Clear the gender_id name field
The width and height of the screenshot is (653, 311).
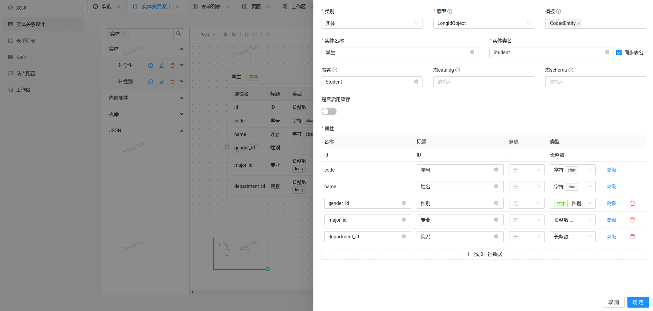pos(404,203)
